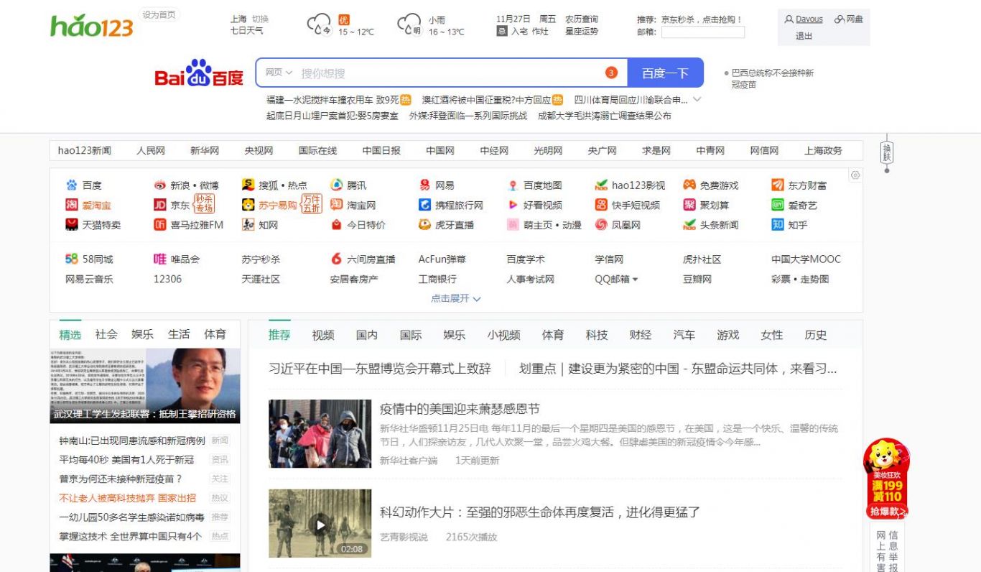Open the 腾讯 penguin icon link

pos(336,185)
